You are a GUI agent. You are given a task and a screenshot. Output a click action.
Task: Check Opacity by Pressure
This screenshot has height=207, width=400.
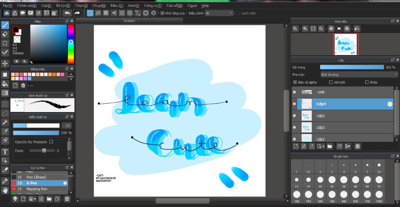point(51,141)
